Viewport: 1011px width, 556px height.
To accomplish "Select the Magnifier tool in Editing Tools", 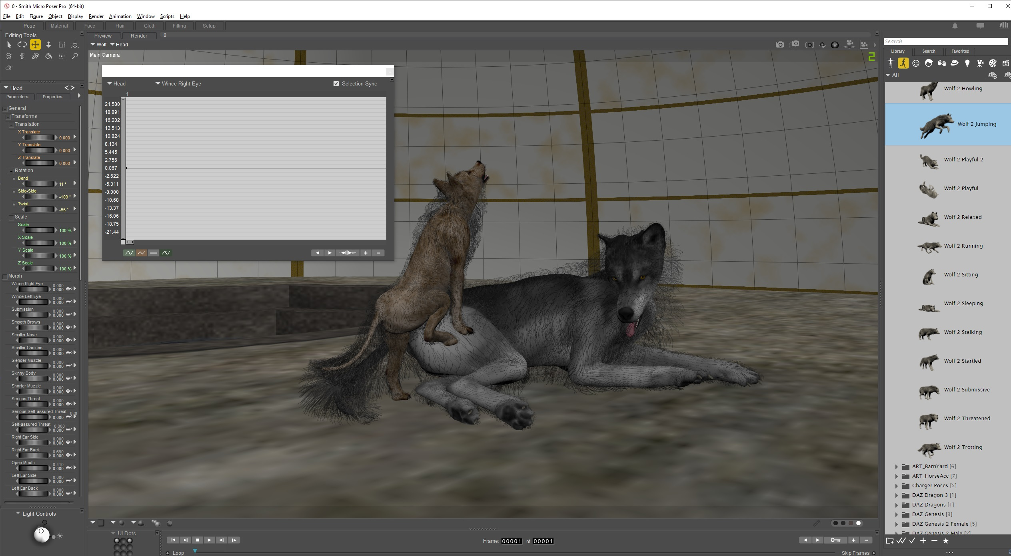I will [x=75, y=56].
